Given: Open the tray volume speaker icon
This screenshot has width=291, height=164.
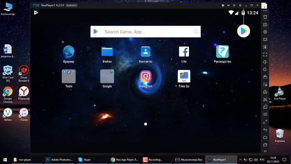Looking at the screenshot, I should coord(256,160).
